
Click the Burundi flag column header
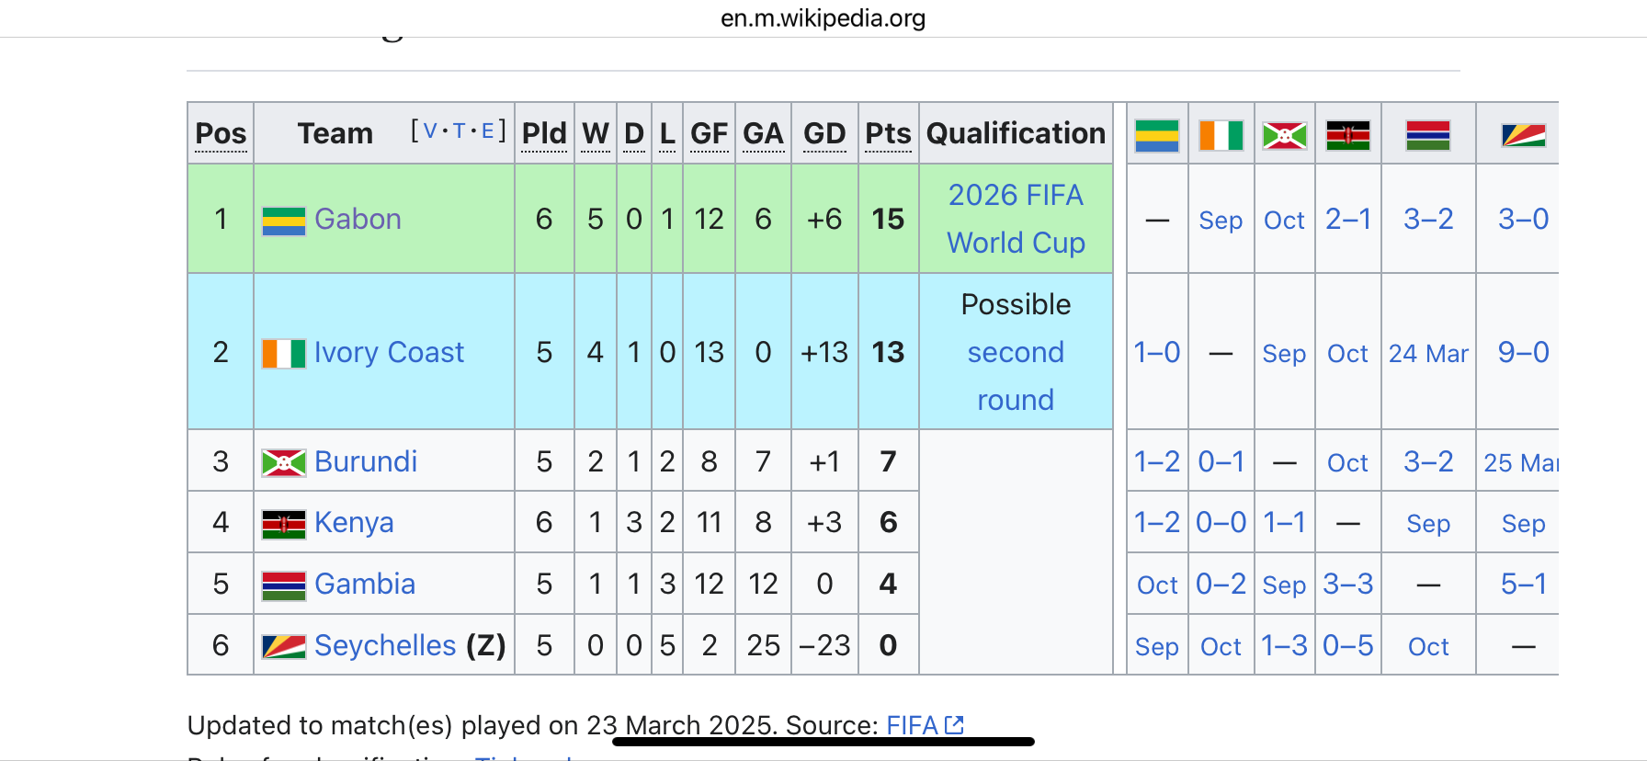(x=1284, y=135)
